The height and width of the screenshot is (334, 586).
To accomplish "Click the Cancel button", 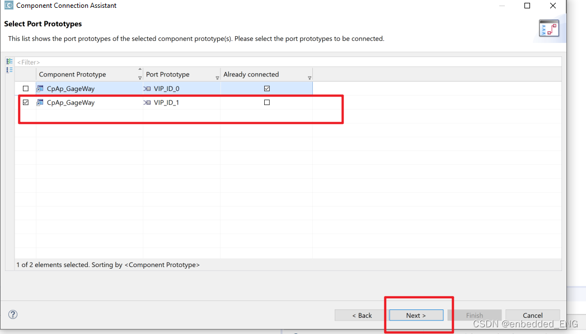I will [532, 314].
